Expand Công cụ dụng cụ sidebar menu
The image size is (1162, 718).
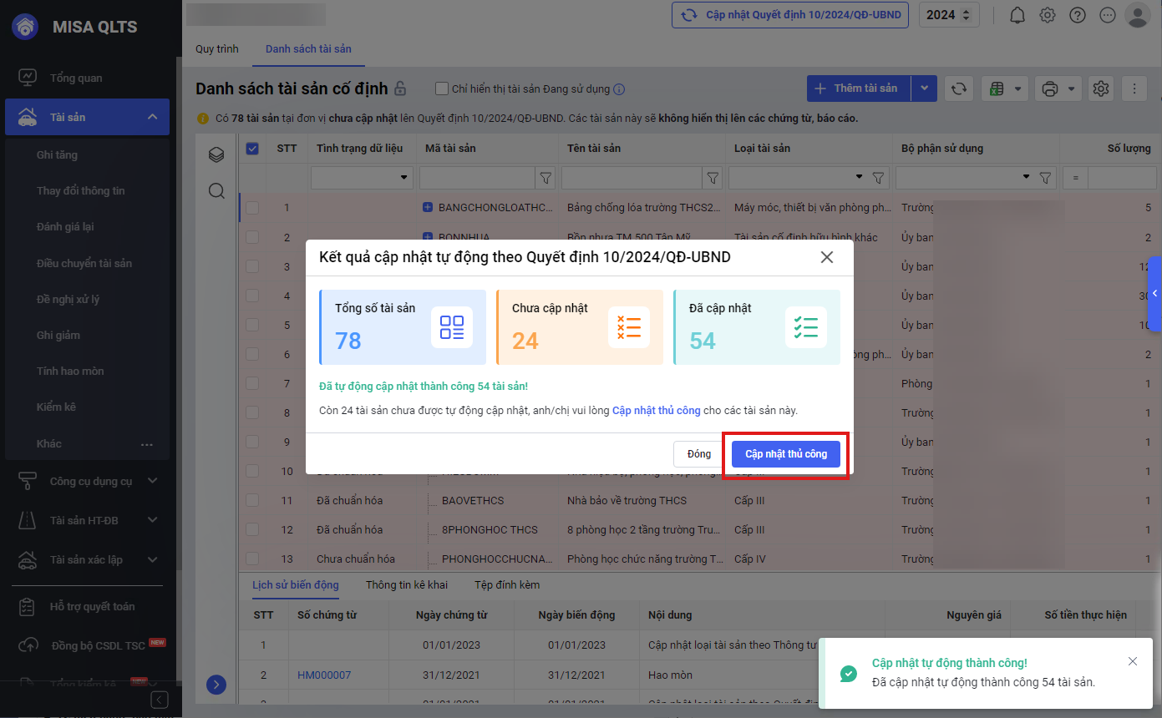152,481
